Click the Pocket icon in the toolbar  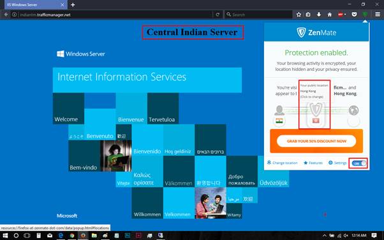point(354,15)
